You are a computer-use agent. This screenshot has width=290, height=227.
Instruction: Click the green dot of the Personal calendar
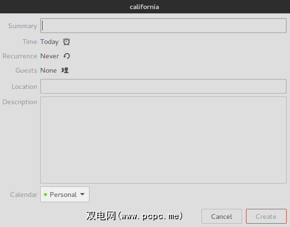[x=45, y=195]
